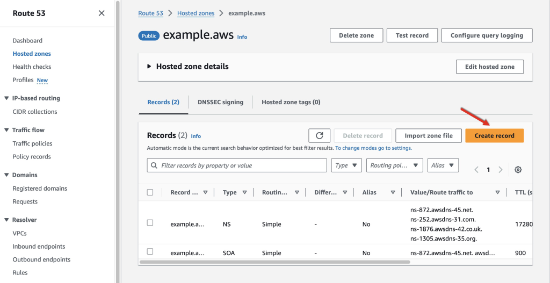Viewport: 550px width, 283px height.
Task: Open Traffic policies in the sidebar
Action: click(32, 143)
